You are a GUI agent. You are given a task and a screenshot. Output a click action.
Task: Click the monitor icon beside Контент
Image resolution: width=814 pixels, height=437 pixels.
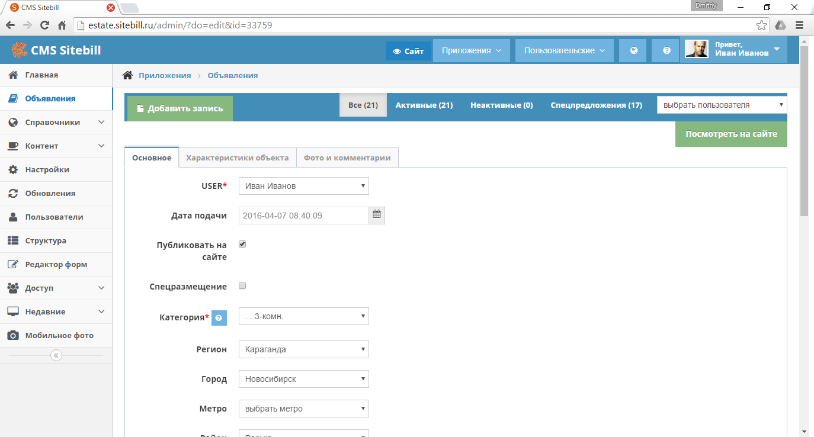tap(13, 146)
